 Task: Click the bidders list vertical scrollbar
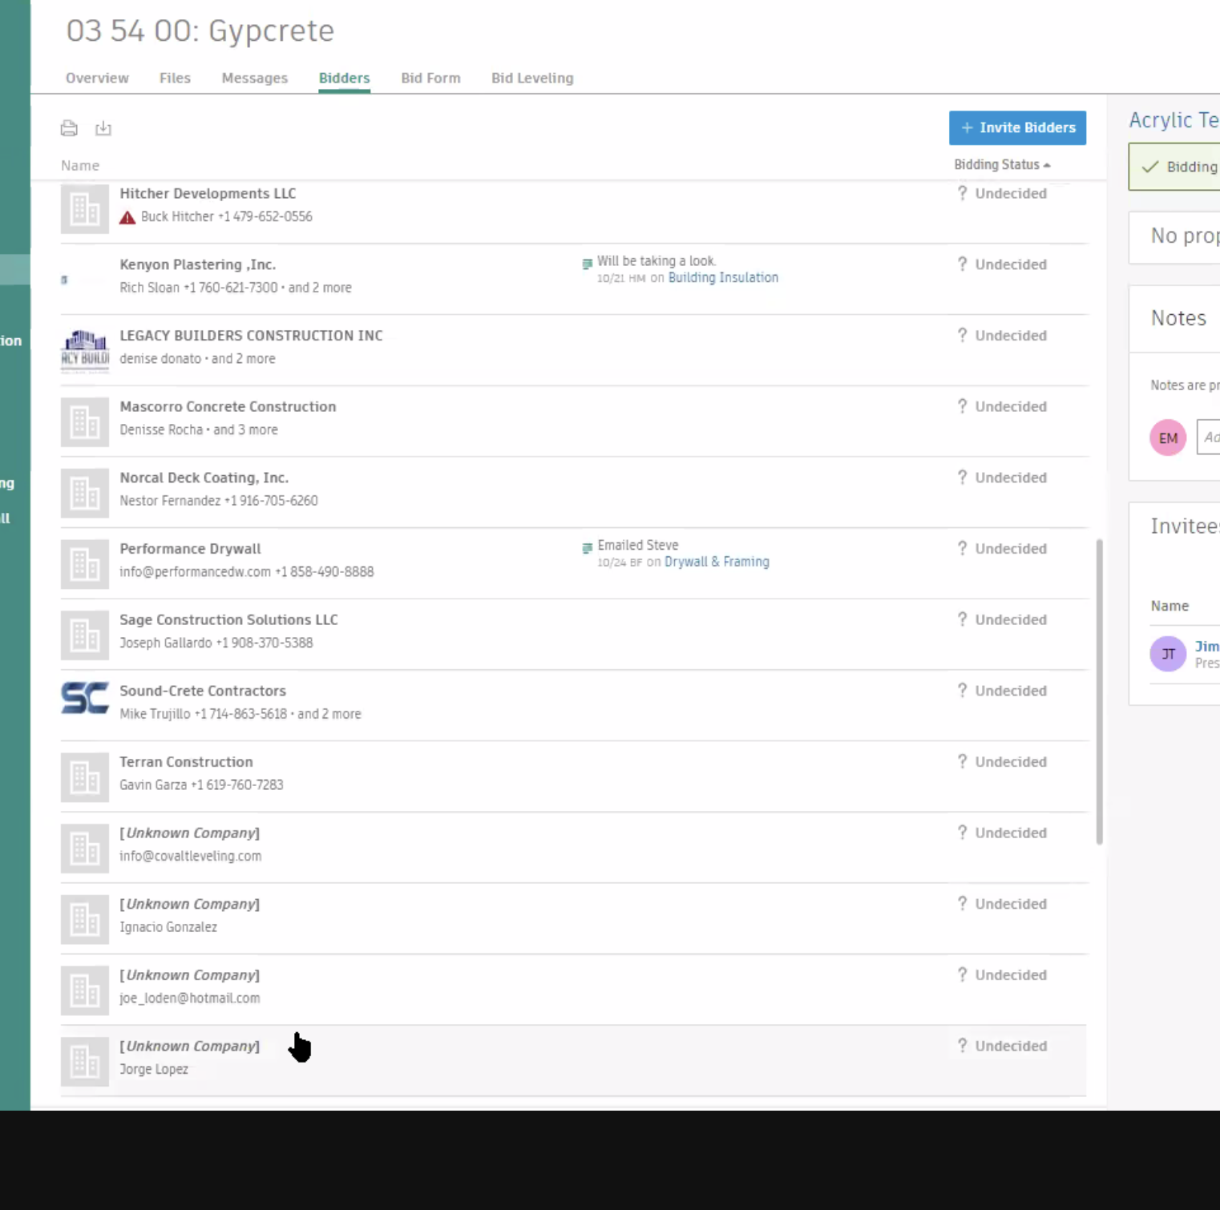click(1099, 692)
